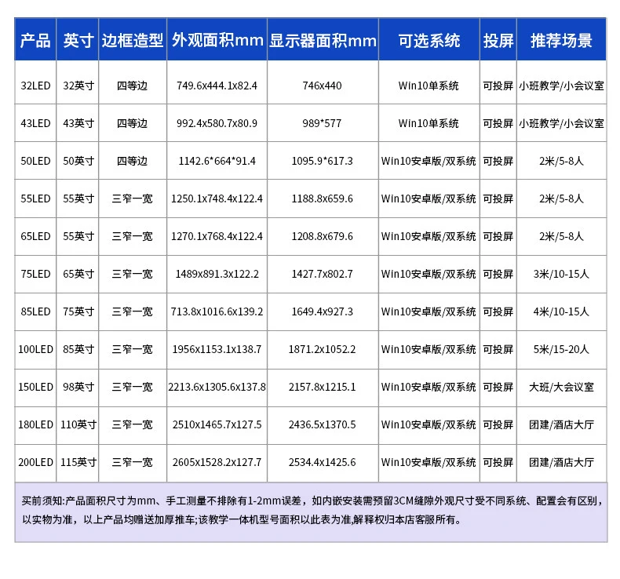Click the 200LED product cell

tap(35, 462)
